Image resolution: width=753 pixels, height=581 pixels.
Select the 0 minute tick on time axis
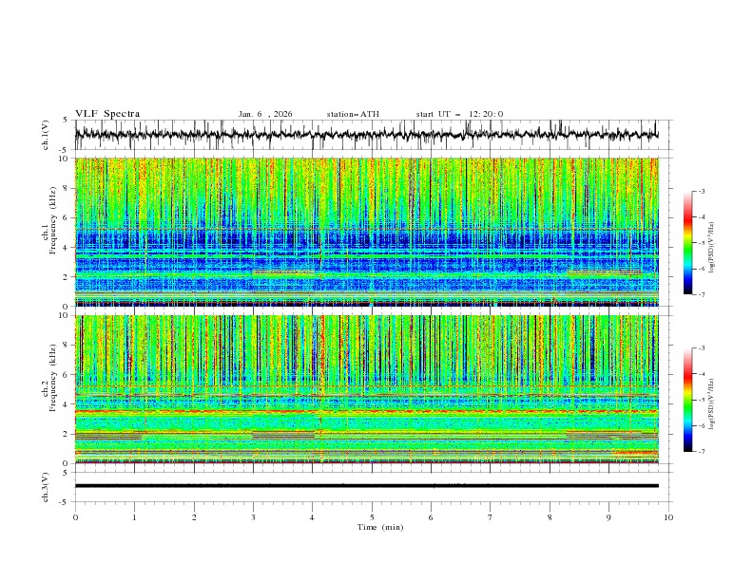(76, 516)
